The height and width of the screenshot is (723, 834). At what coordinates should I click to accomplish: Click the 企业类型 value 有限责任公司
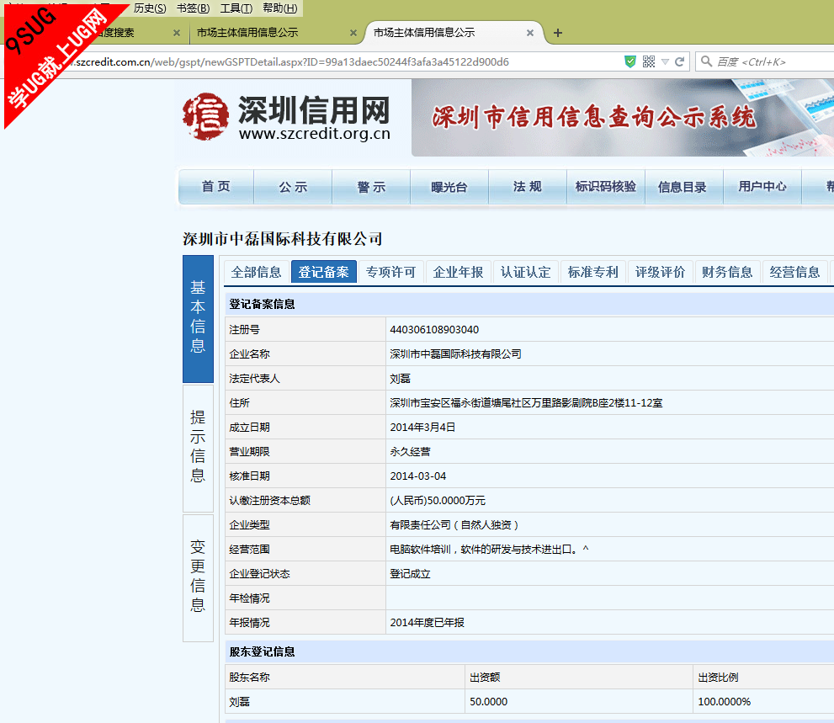pos(454,525)
